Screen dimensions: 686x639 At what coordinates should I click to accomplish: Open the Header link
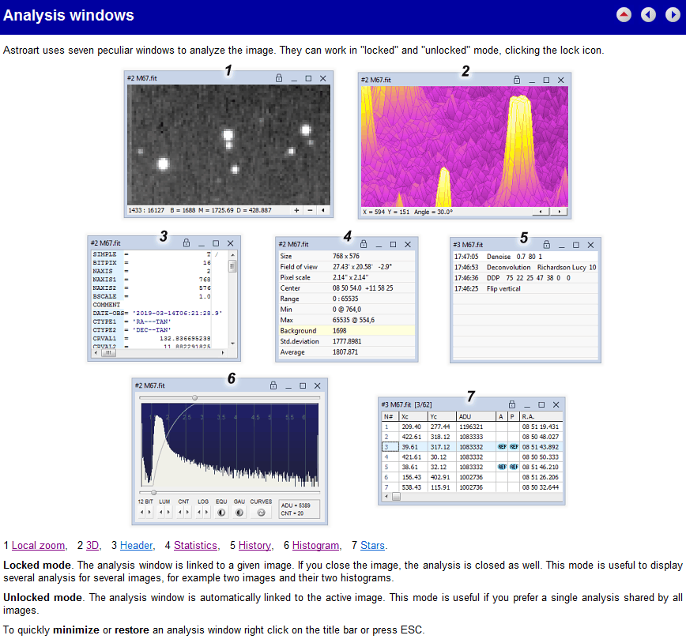click(137, 546)
